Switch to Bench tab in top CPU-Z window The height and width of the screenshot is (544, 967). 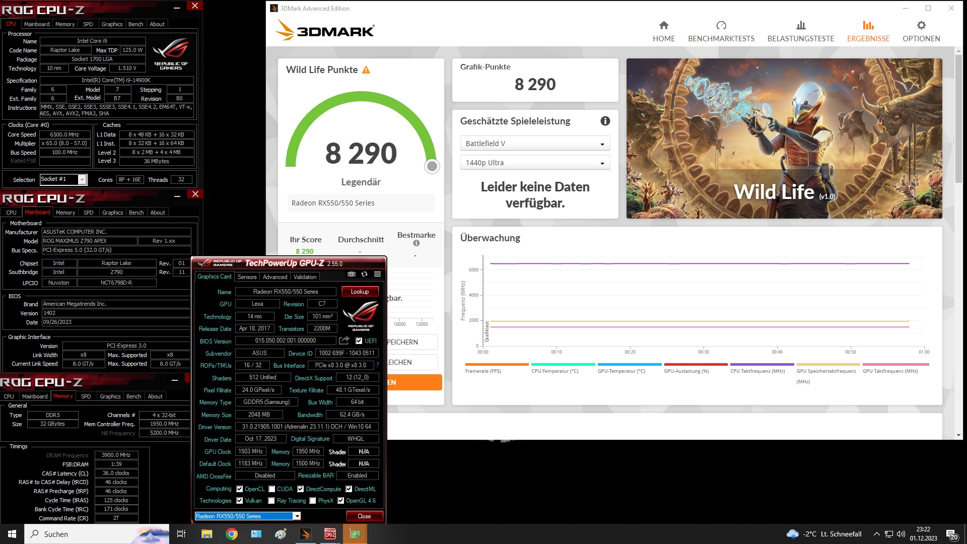pyautogui.click(x=136, y=24)
